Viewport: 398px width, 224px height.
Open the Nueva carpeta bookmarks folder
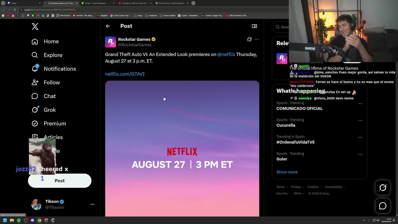168,16
